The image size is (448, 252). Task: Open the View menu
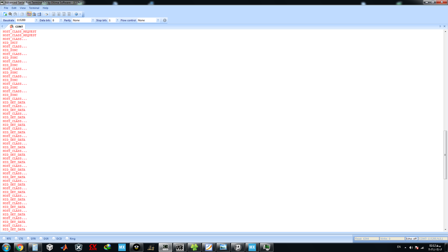pos(22,8)
